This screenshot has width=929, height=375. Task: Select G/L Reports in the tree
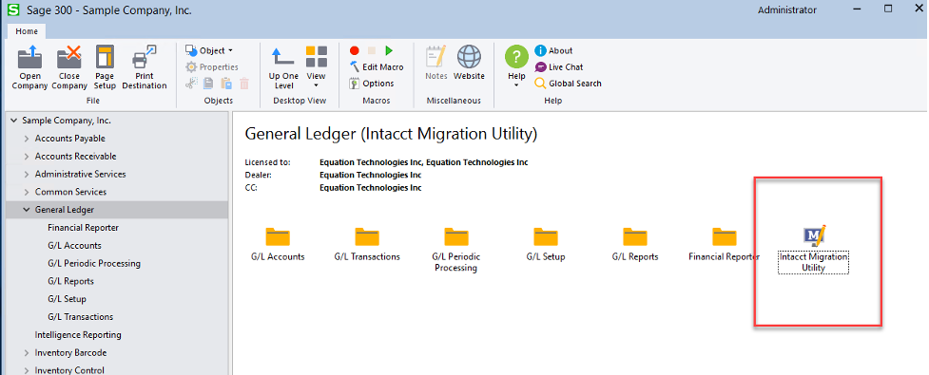point(71,281)
